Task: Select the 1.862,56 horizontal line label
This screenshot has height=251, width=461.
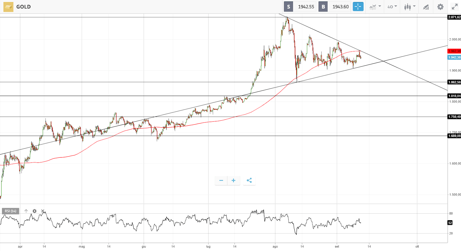Action: 454,82
